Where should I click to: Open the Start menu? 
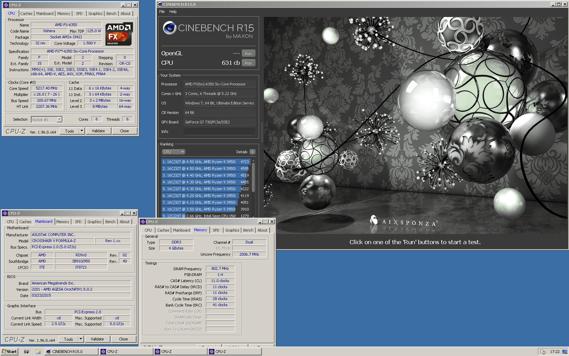pyautogui.click(x=9, y=352)
